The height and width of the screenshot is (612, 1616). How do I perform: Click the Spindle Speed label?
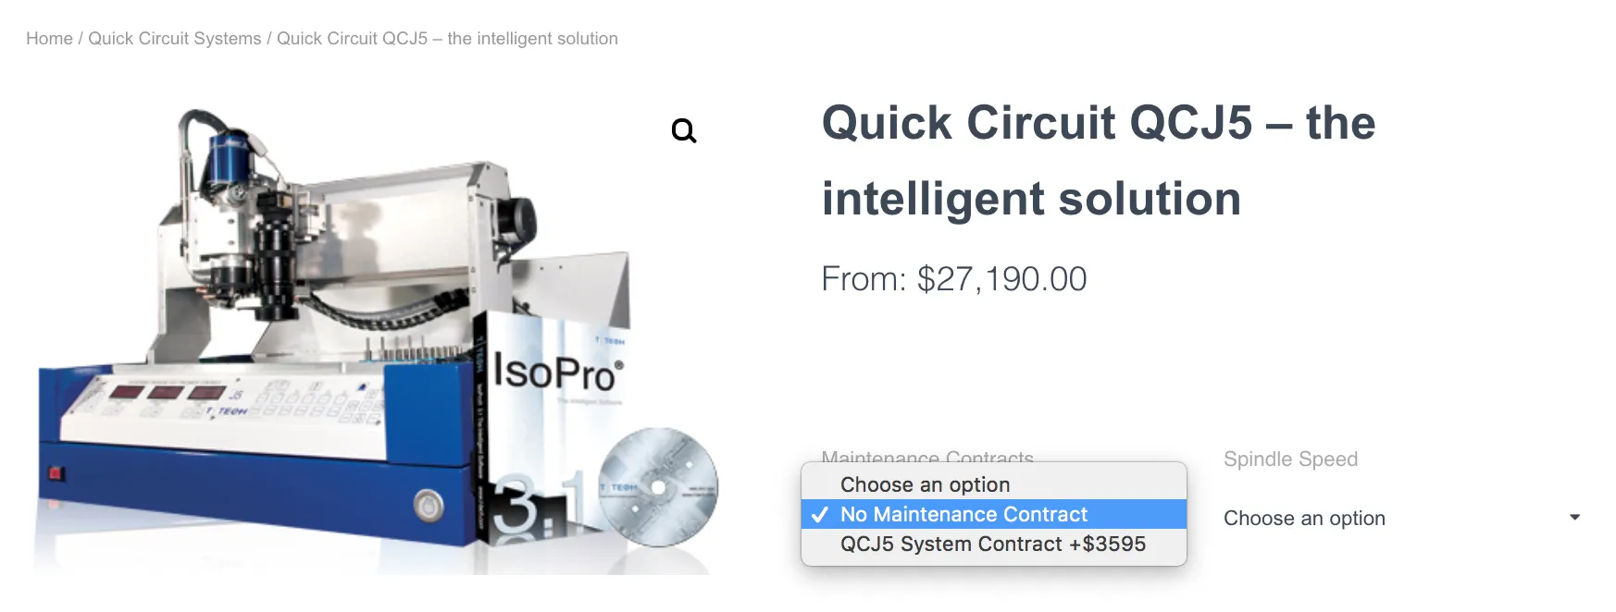pyautogui.click(x=1290, y=459)
